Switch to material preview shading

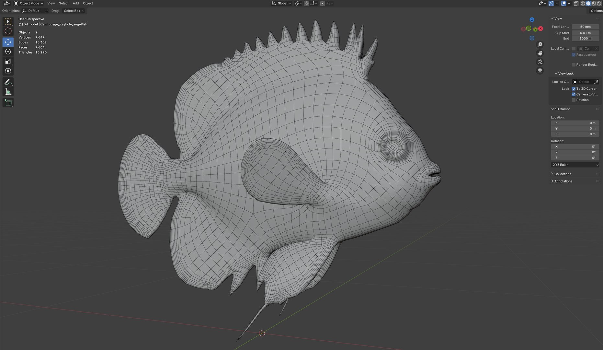click(594, 3)
